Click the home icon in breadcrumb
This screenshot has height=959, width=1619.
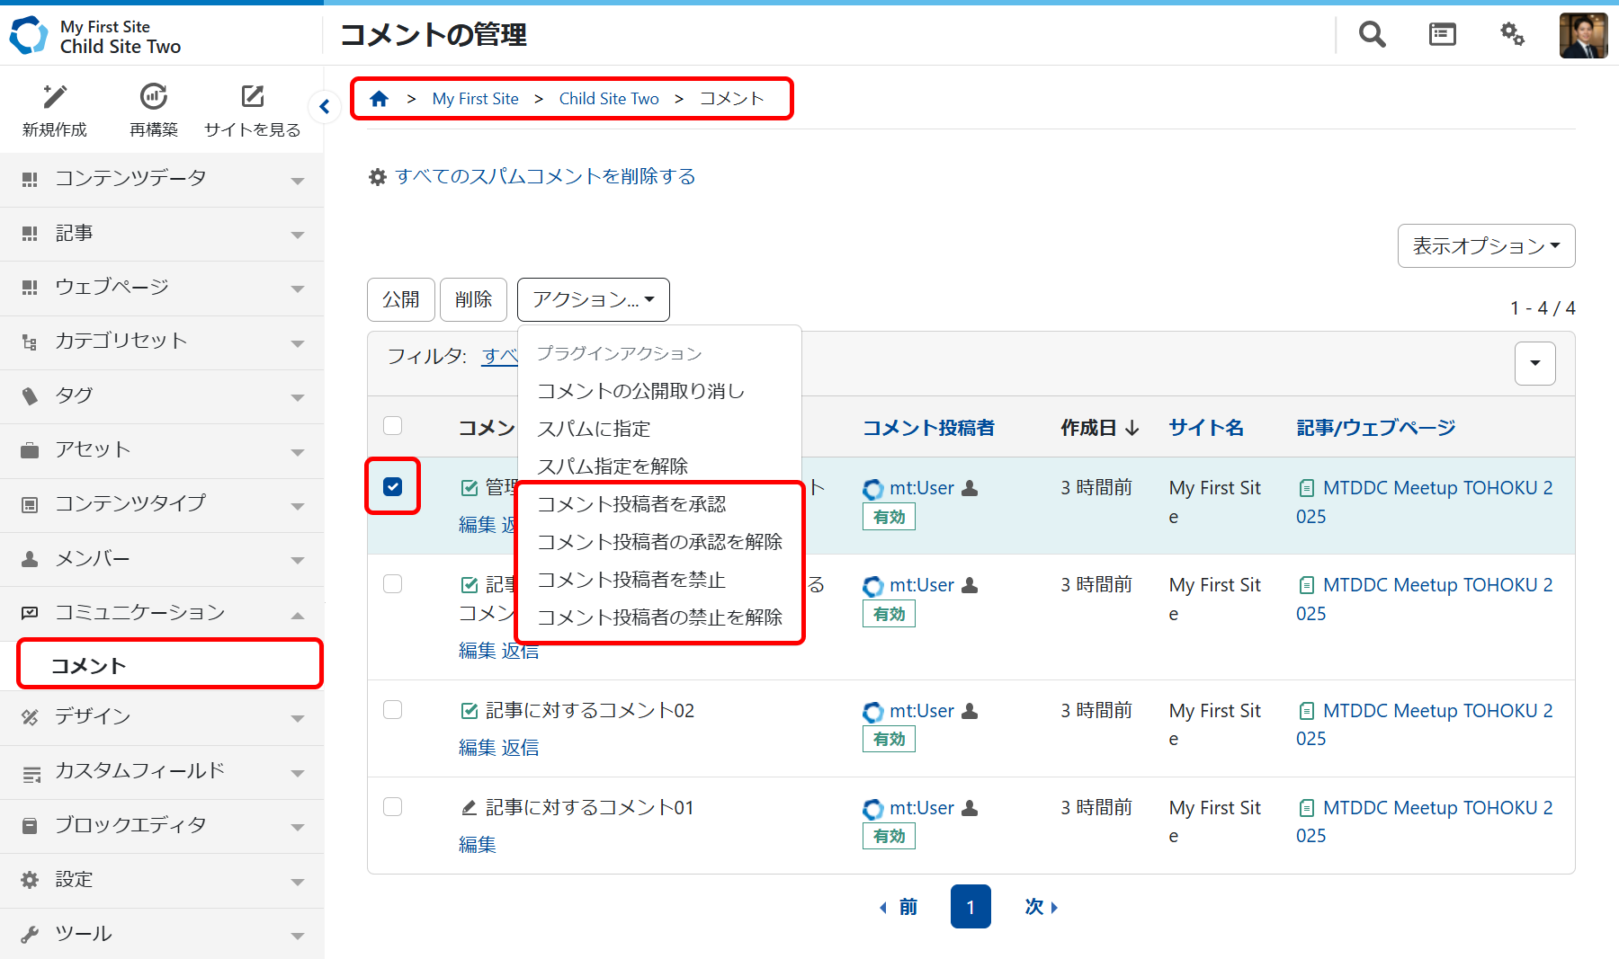tap(379, 99)
